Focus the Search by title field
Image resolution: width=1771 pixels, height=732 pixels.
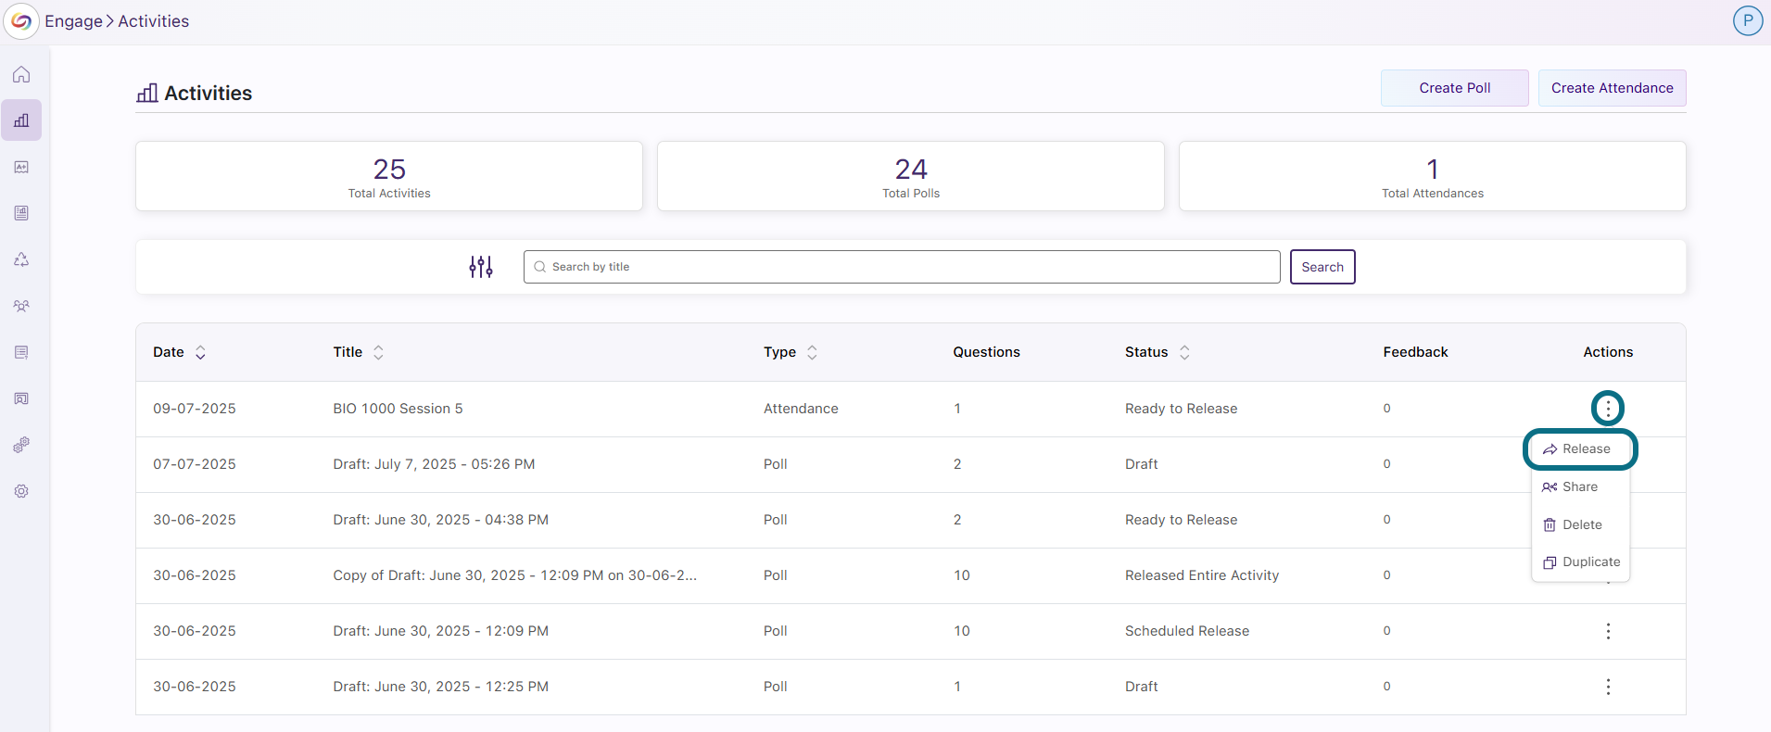point(902,267)
